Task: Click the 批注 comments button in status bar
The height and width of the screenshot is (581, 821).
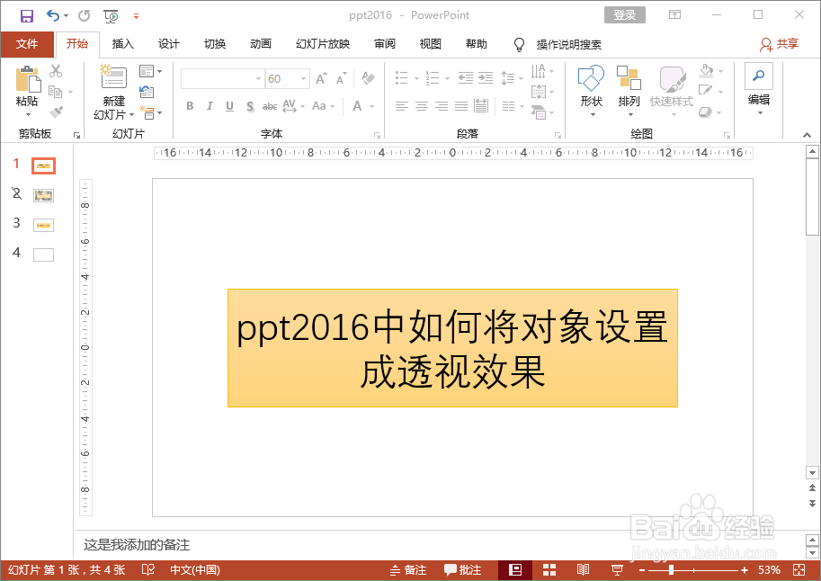Action: [x=463, y=569]
